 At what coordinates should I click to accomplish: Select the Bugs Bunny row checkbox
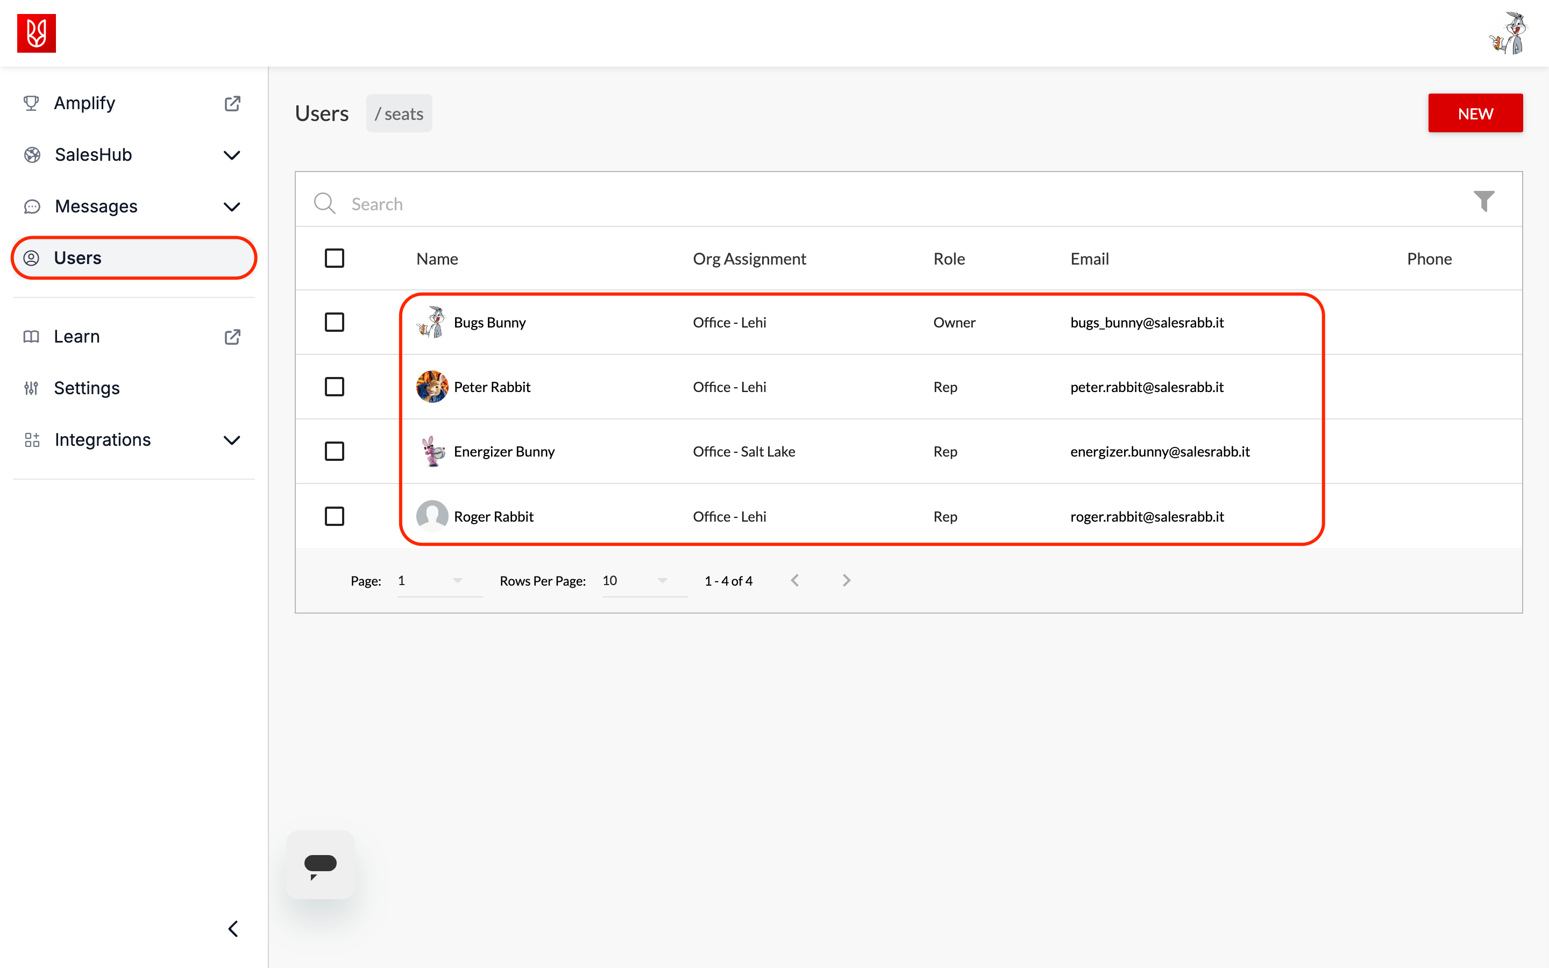[334, 322]
